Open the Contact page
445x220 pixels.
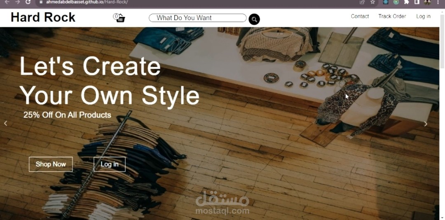[360, 16]
